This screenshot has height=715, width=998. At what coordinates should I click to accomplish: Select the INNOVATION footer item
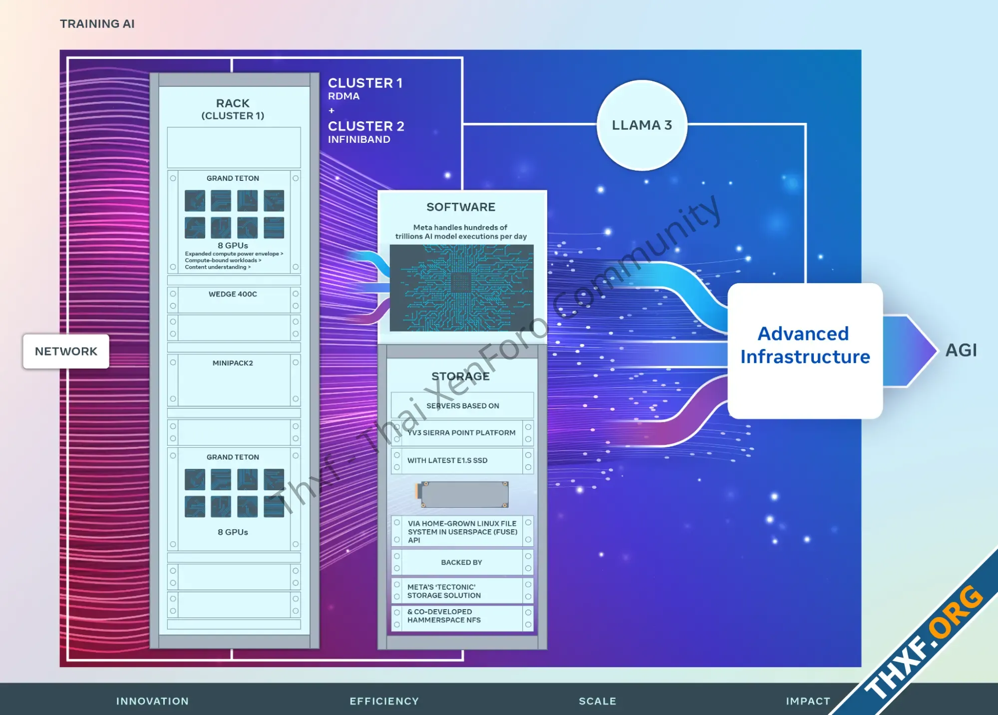tap(152, 701)
